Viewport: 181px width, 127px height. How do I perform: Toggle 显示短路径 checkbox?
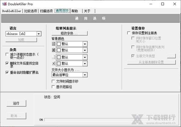(x=54, y=87)
